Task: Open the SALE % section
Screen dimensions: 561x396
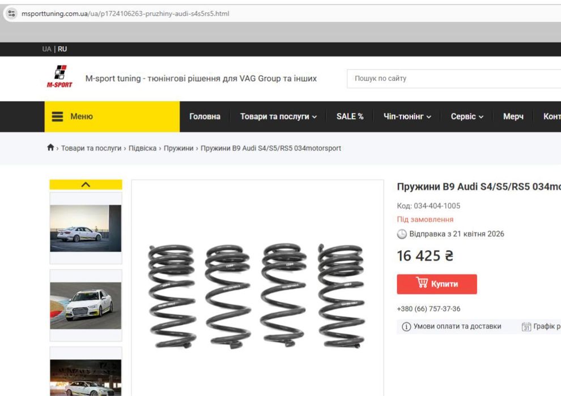Action: pos(350,117)
